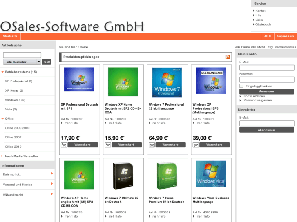Open the XP Home (2) category

(x=14, y=90)
